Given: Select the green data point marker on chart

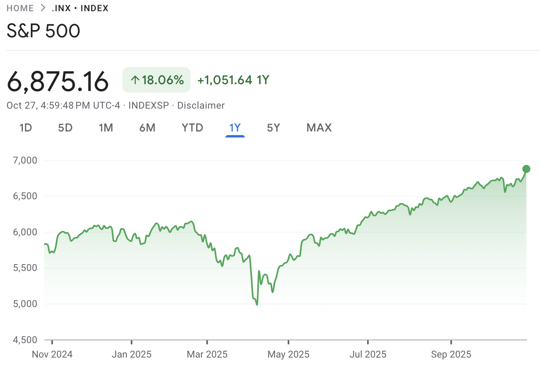Looking at the screenshot, I should pos(526,169).
